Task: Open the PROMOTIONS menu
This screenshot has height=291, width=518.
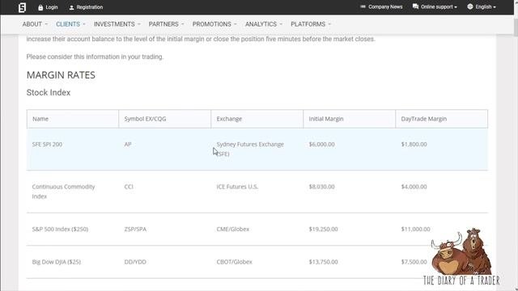Action: (x=214, y=24)
